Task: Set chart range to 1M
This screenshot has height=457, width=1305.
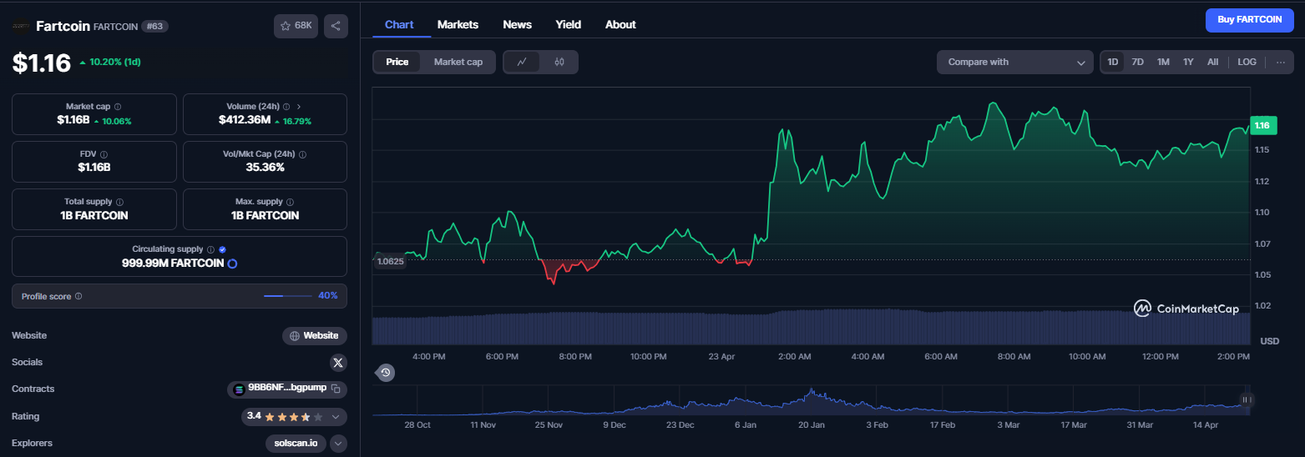Action: [1163, 62]
